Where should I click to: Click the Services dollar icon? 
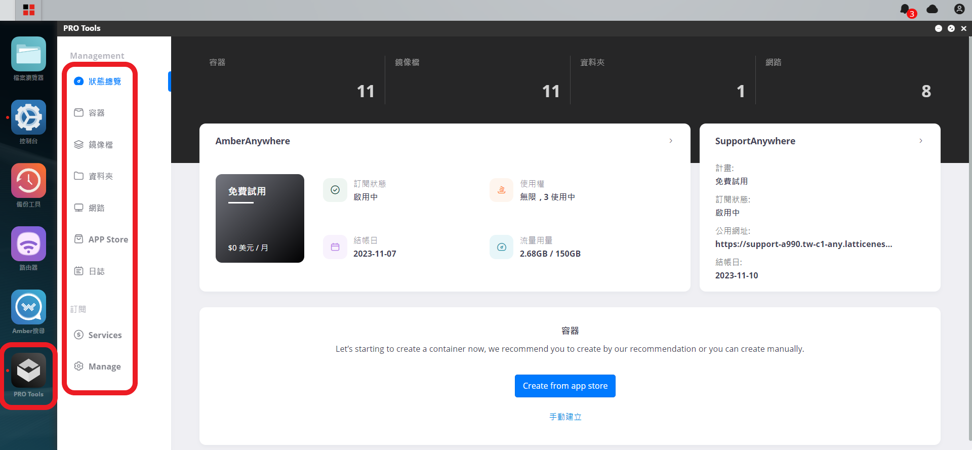(x=78, y=335)
